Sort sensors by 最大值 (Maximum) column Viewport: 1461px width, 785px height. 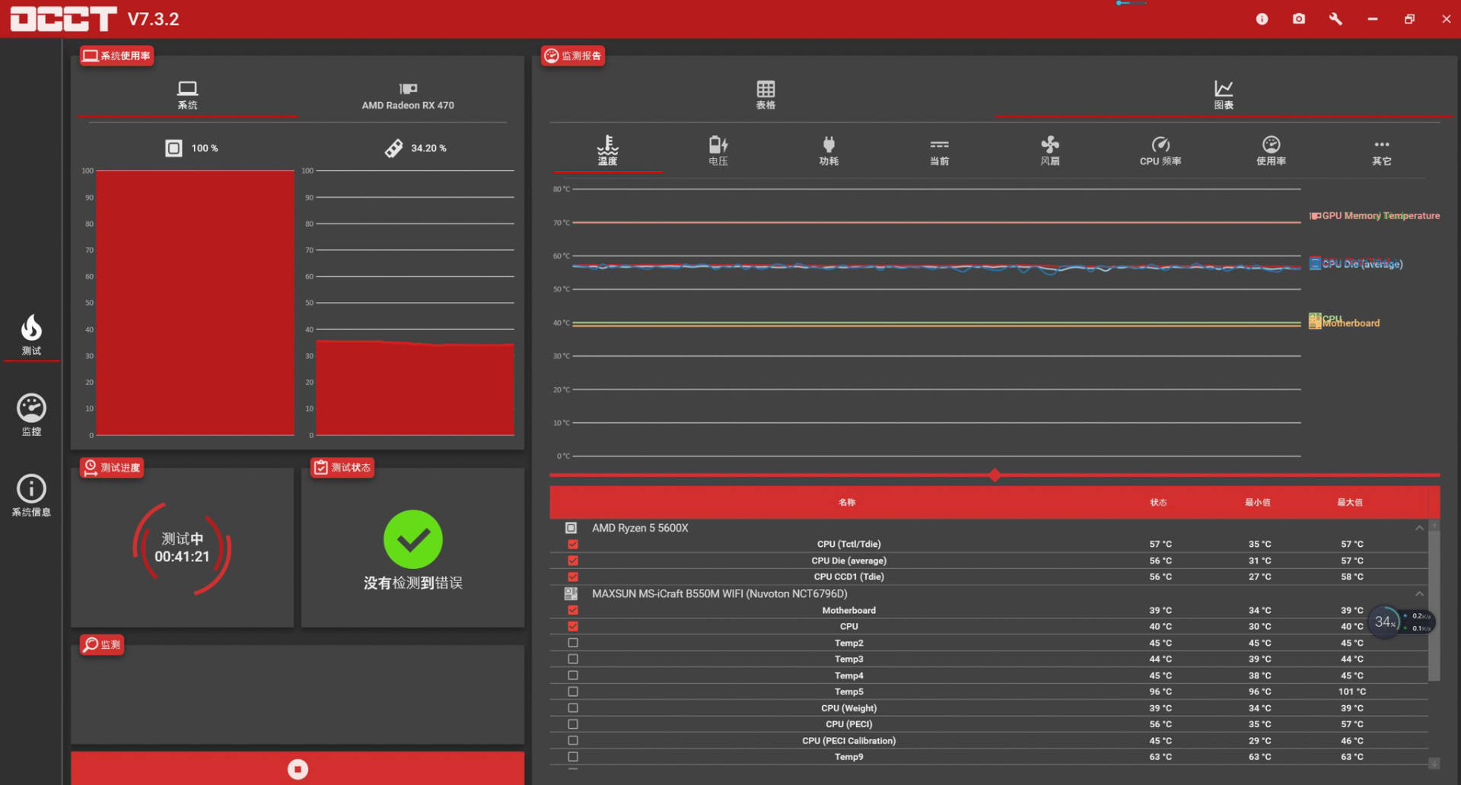(x=1351, y=502)
